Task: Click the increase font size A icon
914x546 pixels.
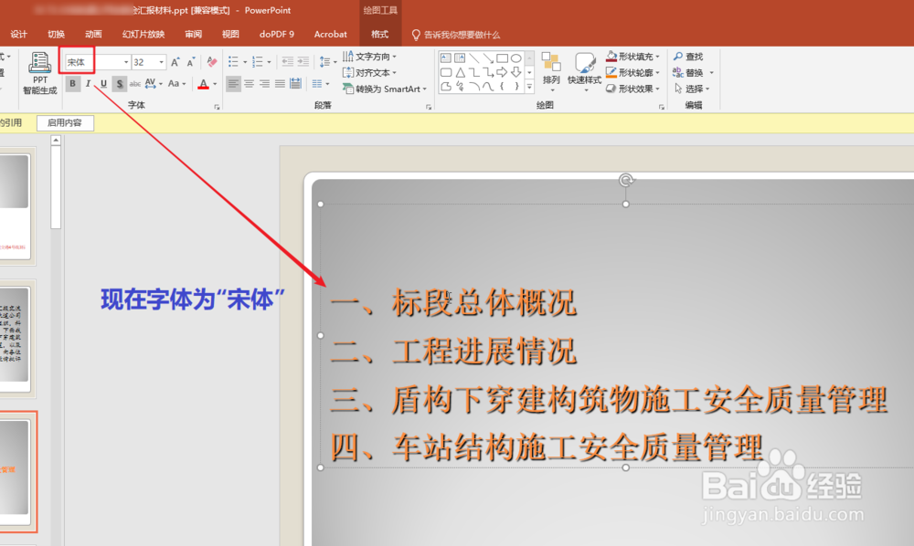Action: point(175,61)
